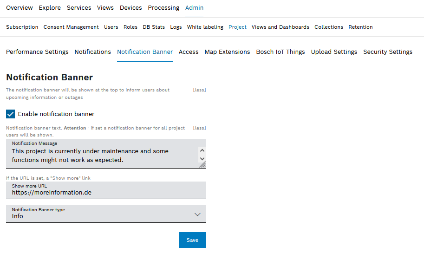The image size is (424, 260).
Task: Click the Save button
Action: point(192,240)
